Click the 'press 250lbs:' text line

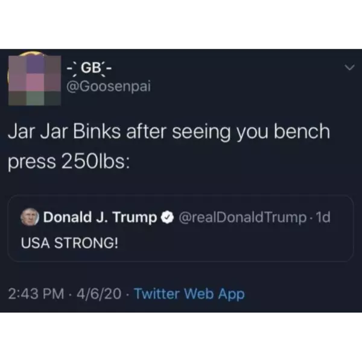(69, 161)
